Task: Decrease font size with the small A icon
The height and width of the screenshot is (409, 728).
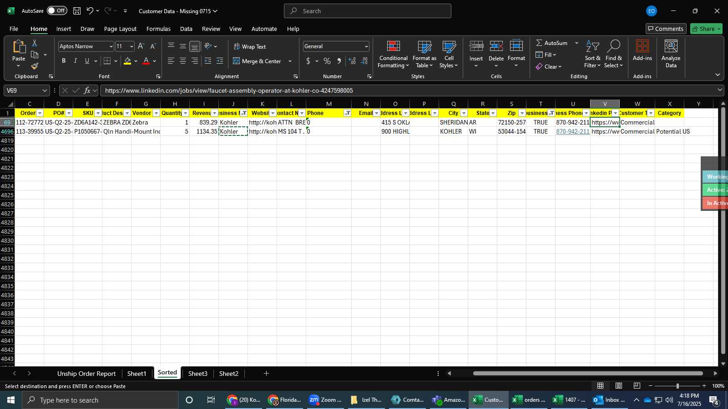Action: pyautogui.click(x=153, y=46)
